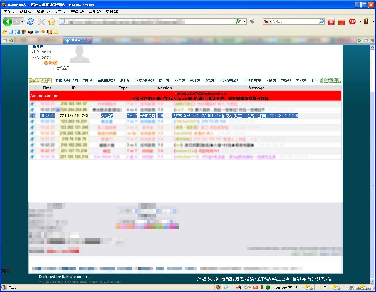This screenshot has height=292, width=376.
Task: Click the orange speech bubble bookmark icon
Action: 43,32
